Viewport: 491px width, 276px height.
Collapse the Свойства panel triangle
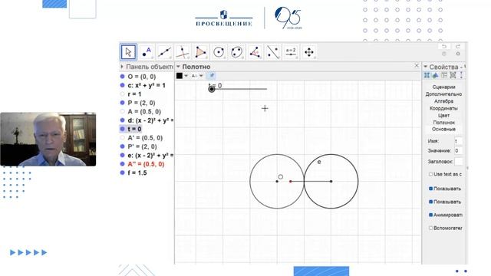(x=426, y=67)
